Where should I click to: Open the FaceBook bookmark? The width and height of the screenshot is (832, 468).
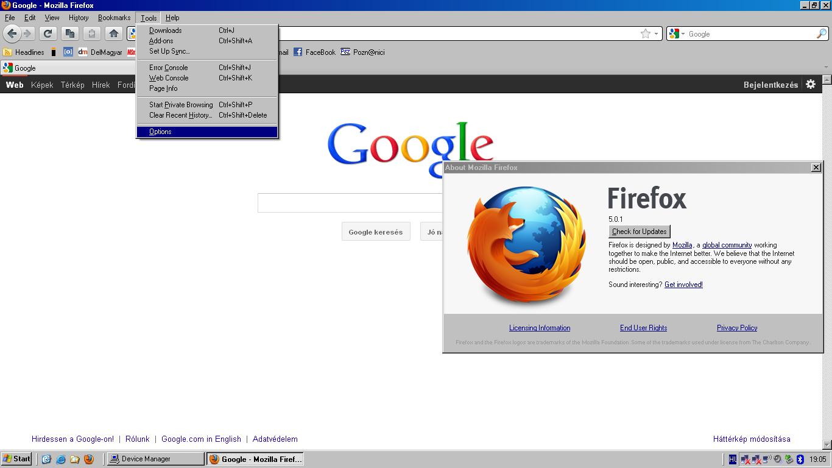315,52
